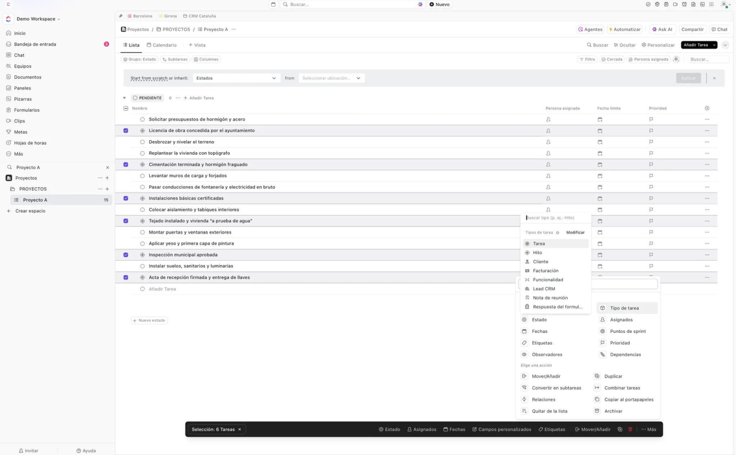Image resolution: width=736 pixels, height=455 pixels.
Task: Expand the Seleccionar ubicación dropdown
Action: [x=331, y=78]
